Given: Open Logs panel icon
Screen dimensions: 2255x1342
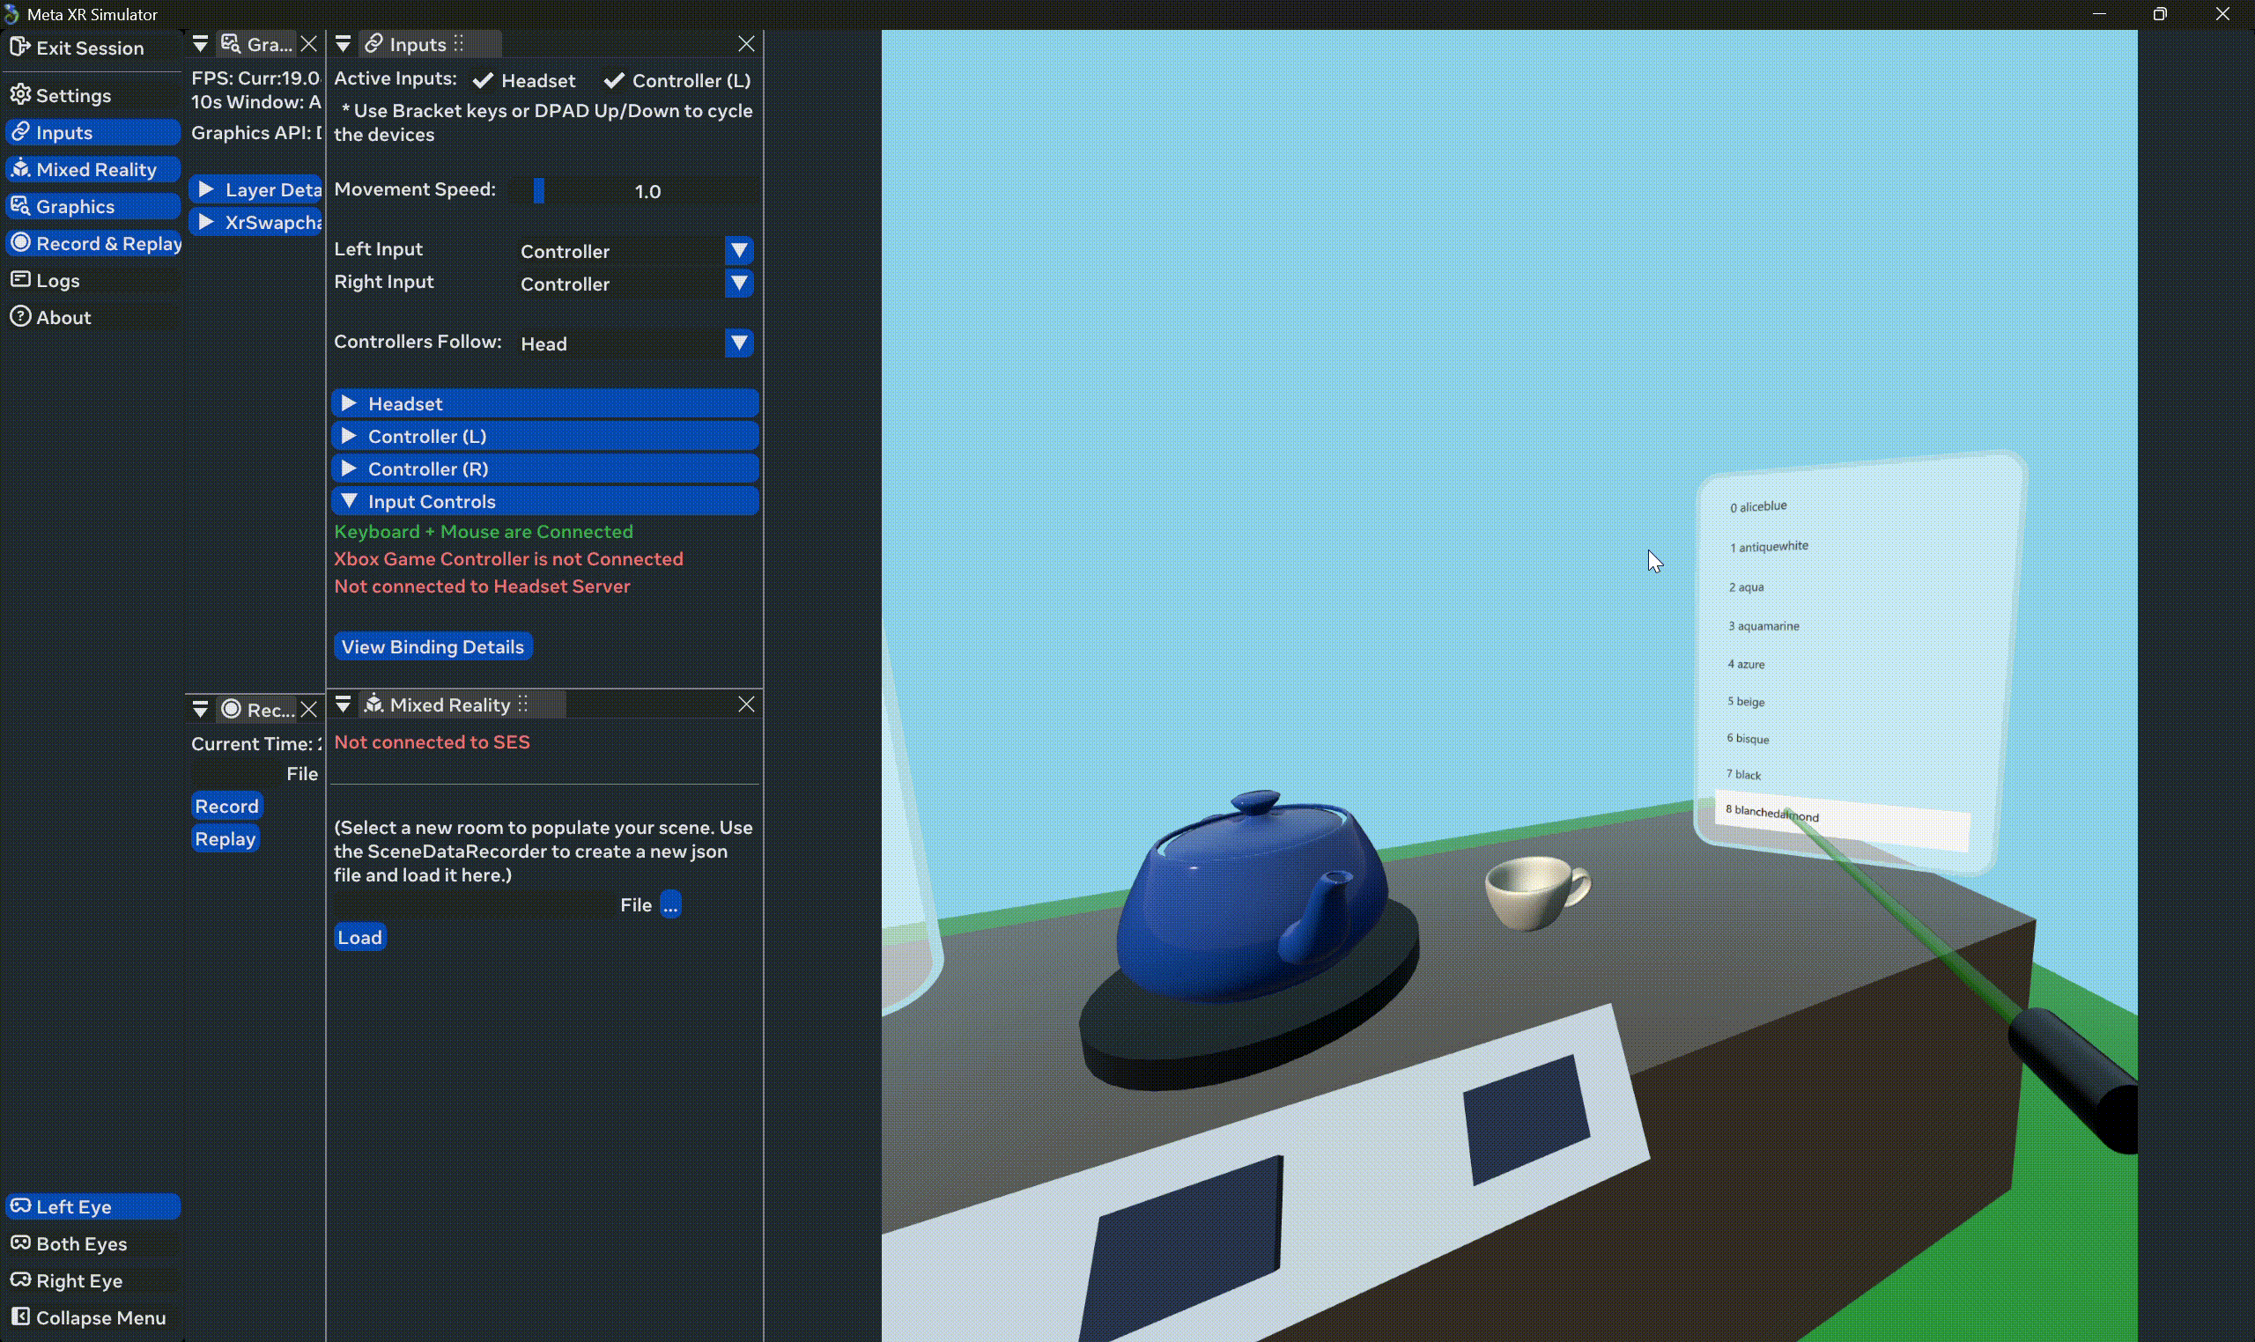Looking at the screenshot, I should click(20, 280).
